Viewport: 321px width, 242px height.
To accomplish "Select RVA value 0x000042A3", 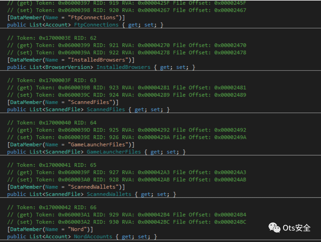I will click(153, 172).
